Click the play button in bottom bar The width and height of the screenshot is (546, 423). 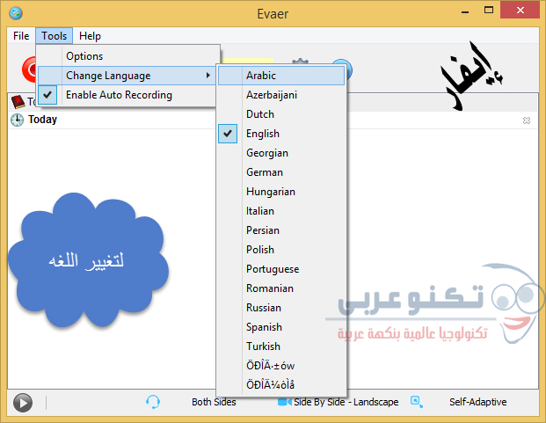pyautogui.click(x=23, y=403)
